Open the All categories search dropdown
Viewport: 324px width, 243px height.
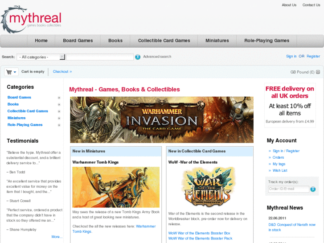click(41, 57)
